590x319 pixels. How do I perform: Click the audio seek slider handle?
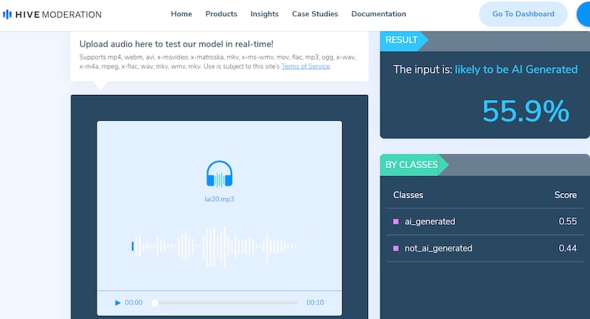pos(155,303)
